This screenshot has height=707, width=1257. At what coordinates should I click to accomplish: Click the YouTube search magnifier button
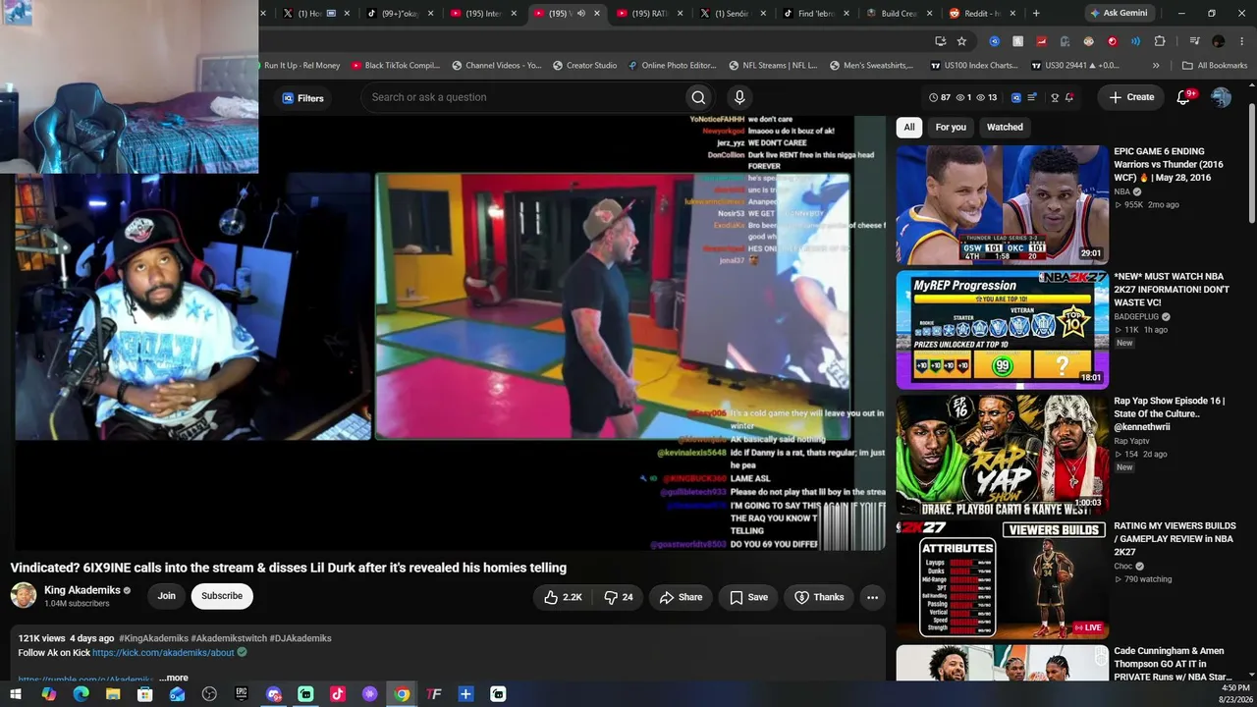click(x=698, y=97)
